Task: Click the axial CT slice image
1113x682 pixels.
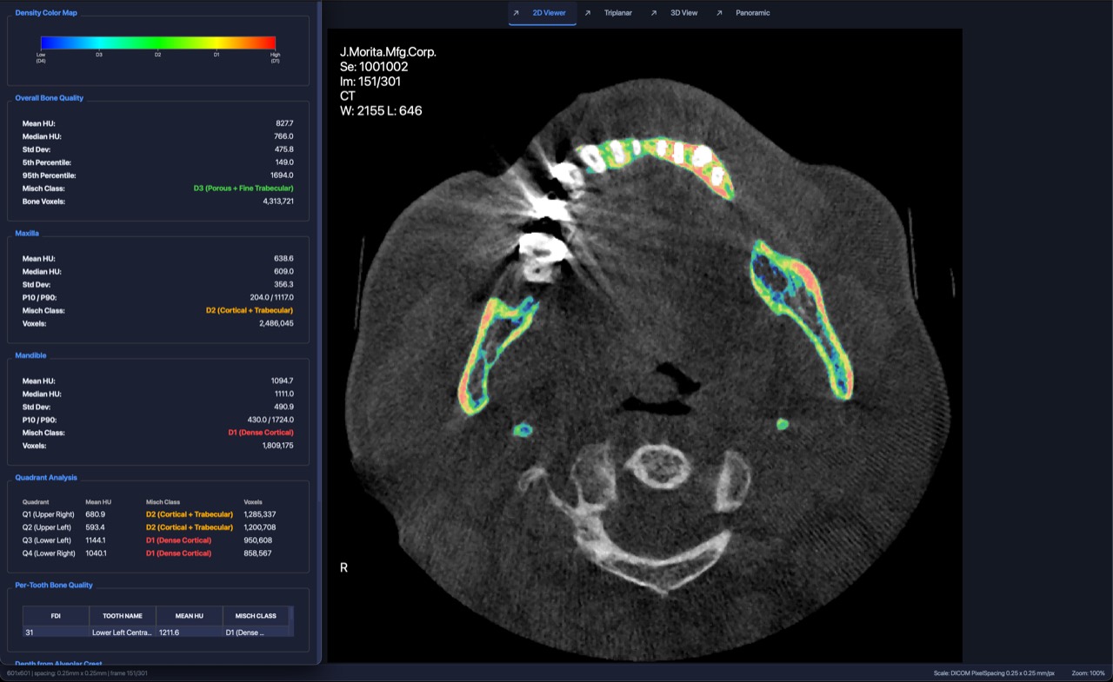Action: [644, 346]
